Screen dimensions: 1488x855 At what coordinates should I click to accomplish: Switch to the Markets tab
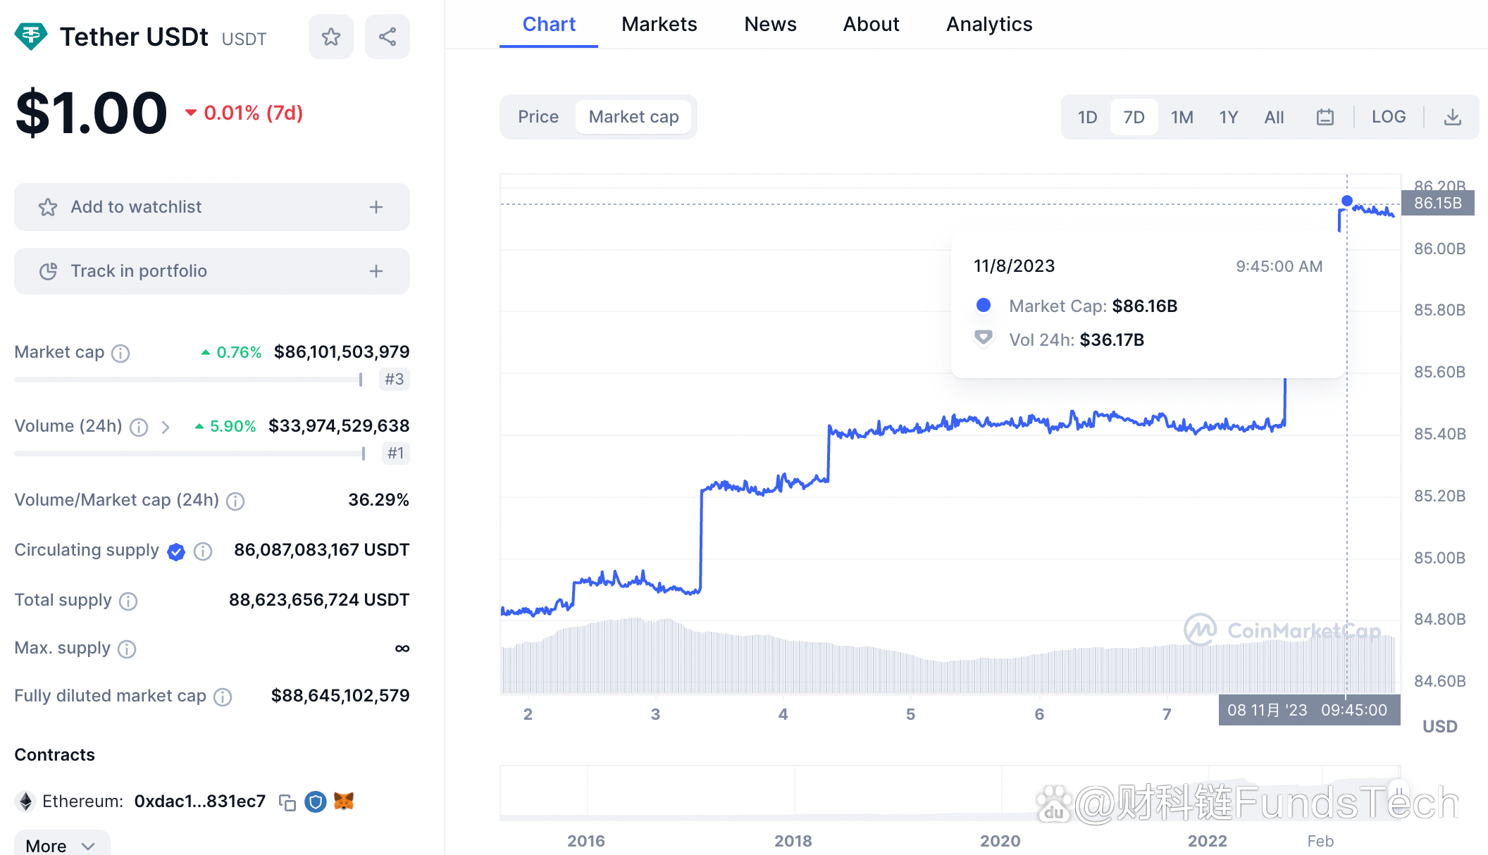[659, 23]
